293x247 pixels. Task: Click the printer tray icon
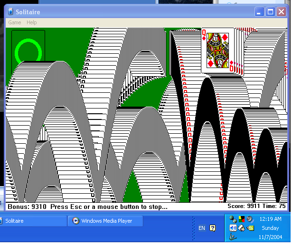pyautogui.click(x=242, y=228)
